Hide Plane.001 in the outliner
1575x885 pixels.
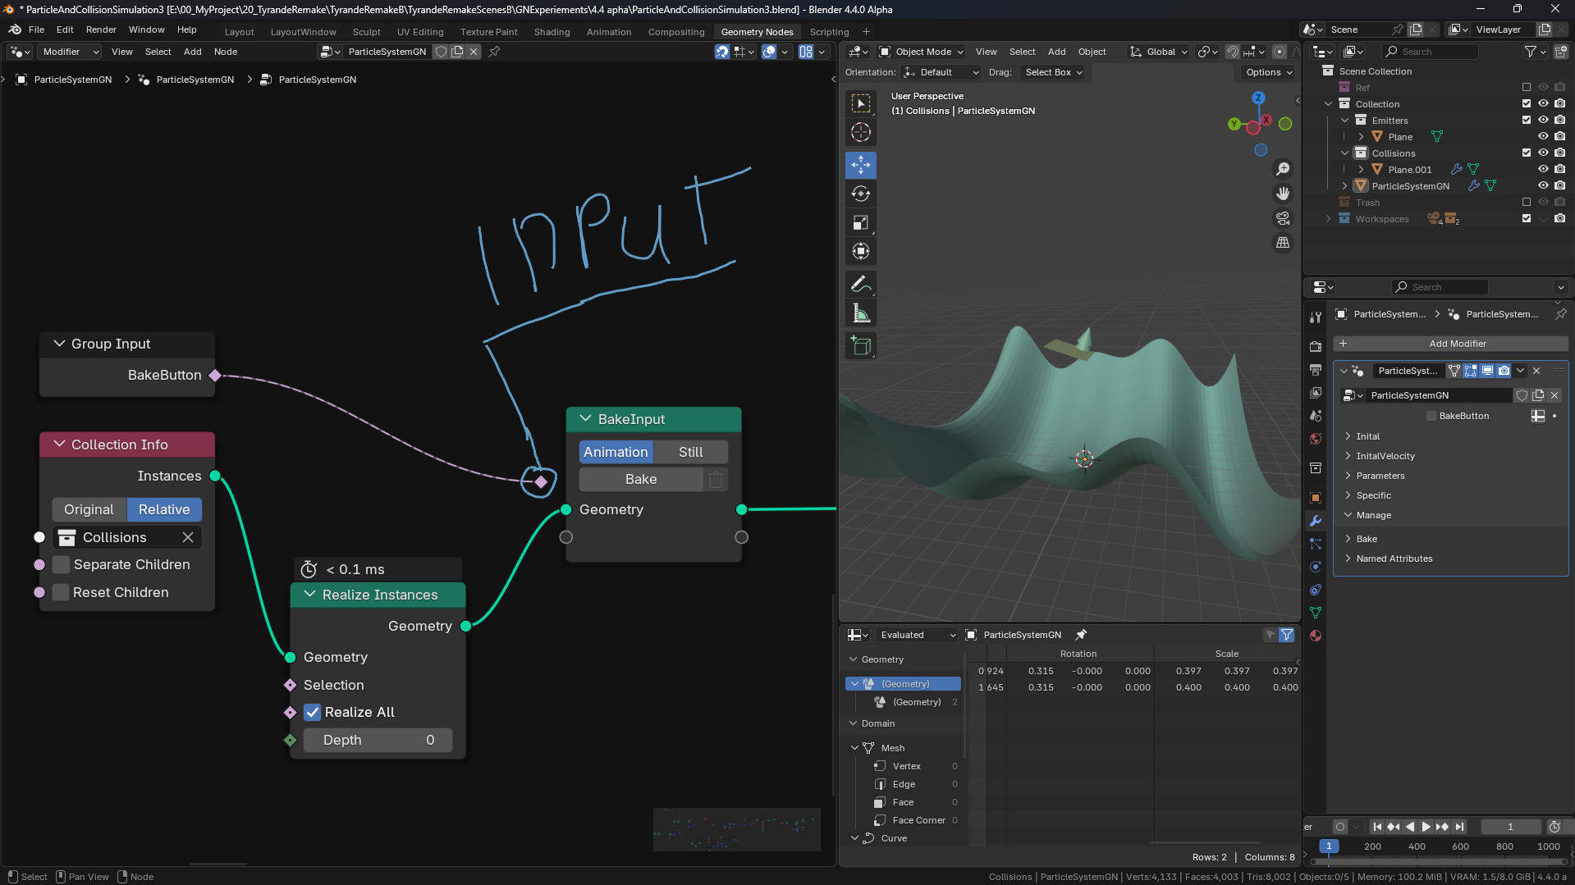pos(1543,170)
